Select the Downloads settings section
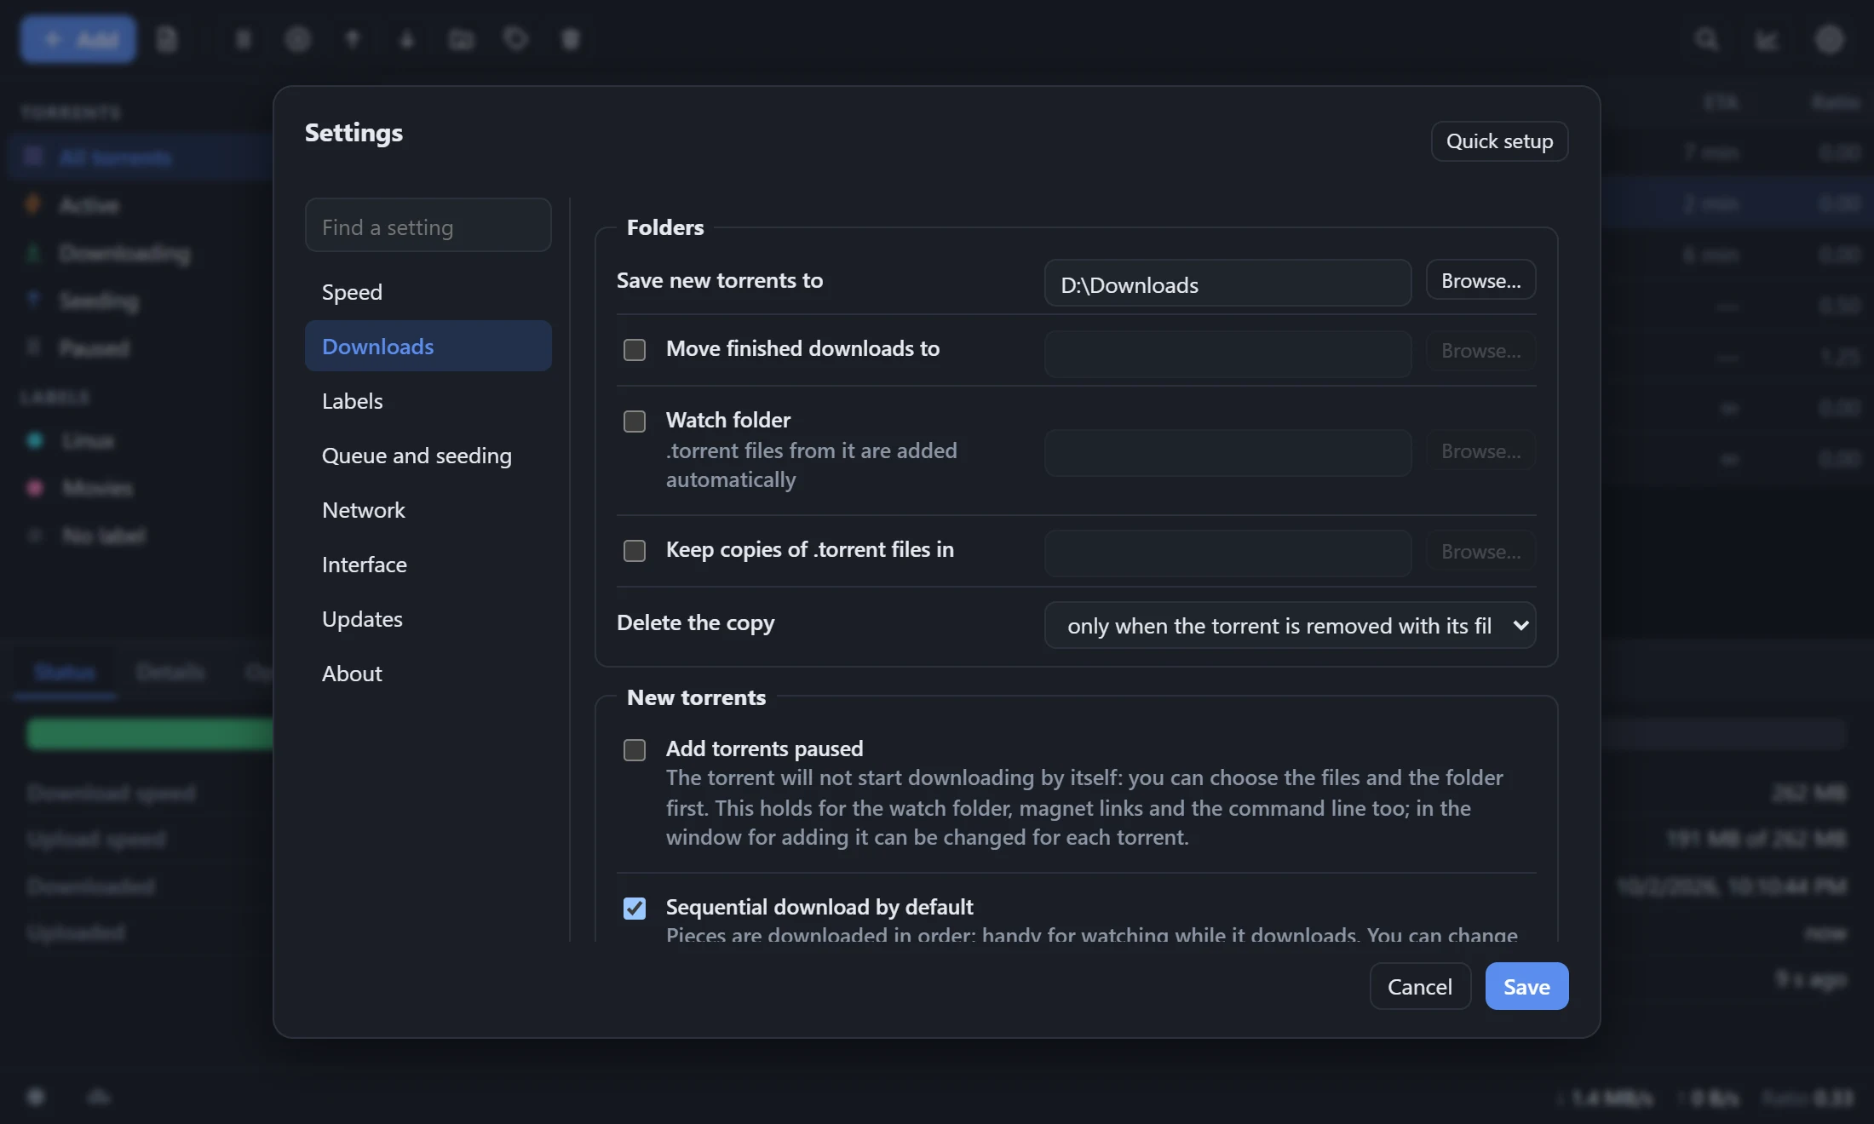This screenshot has height=1124, width=1874. (428, 347)
